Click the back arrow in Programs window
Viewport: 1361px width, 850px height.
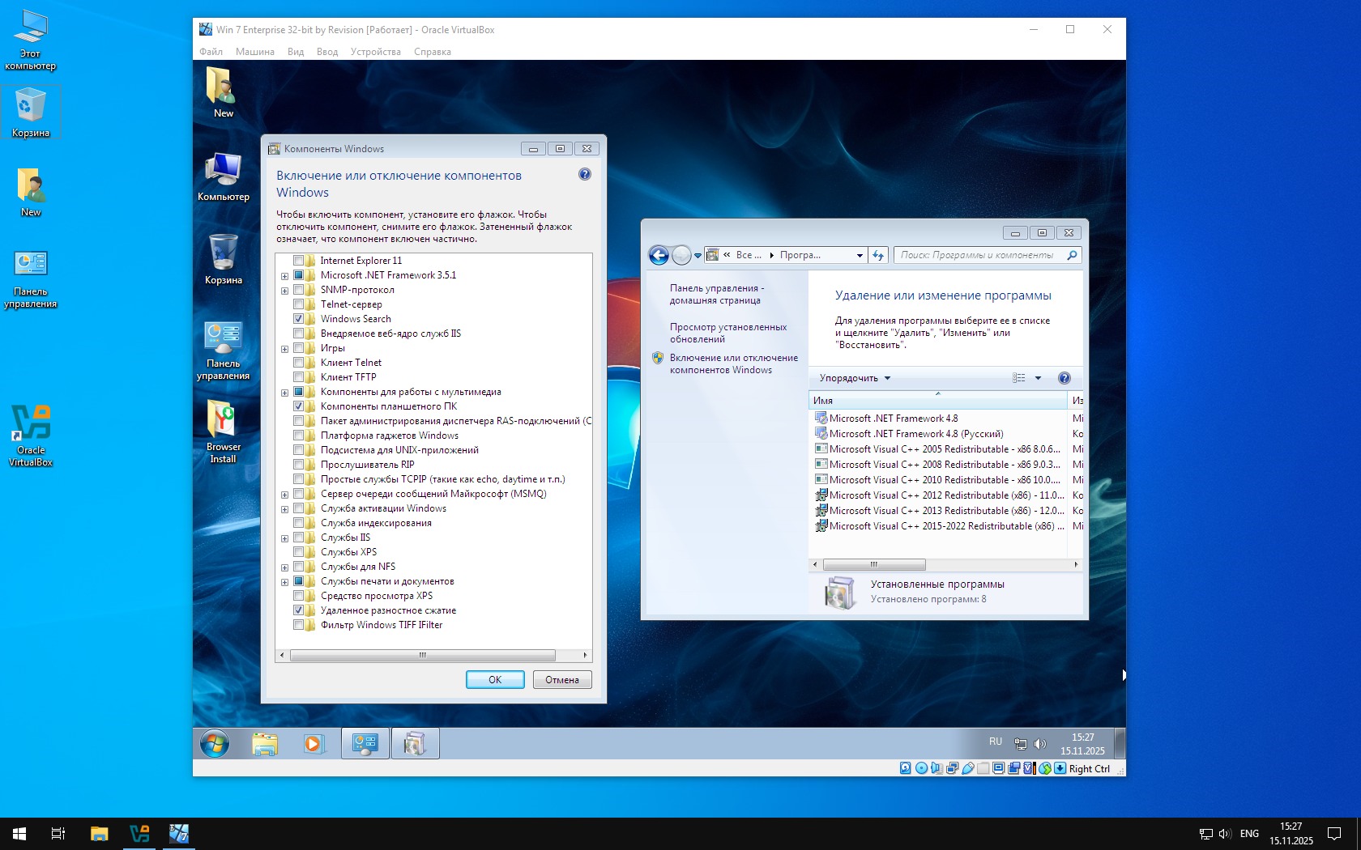pyautogui.click(x=659, y=256)
